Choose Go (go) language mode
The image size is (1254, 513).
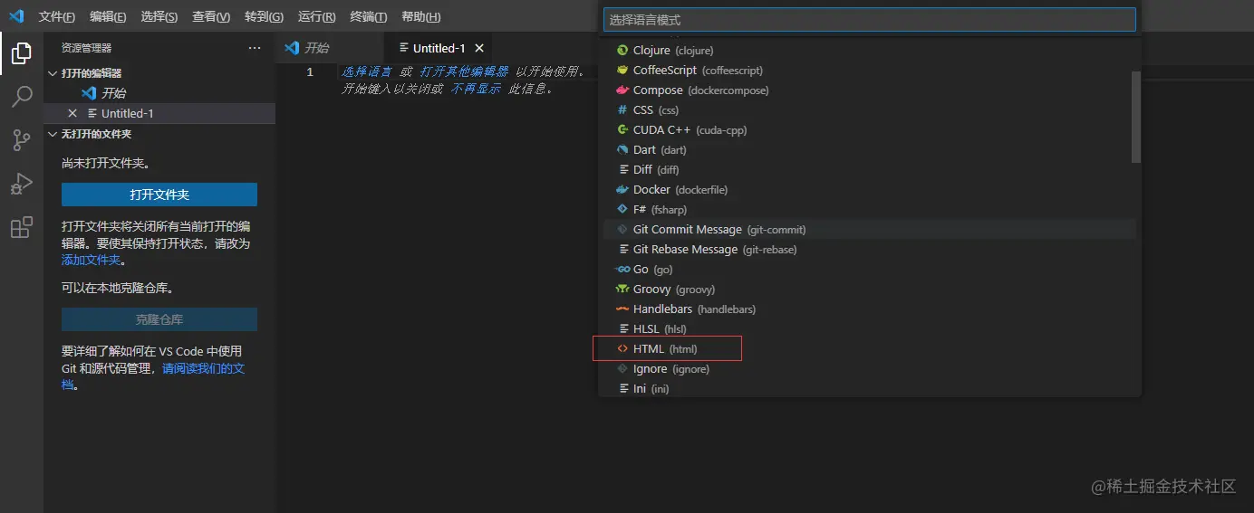pos(870,270)
